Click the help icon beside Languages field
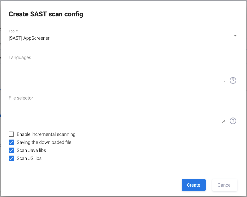 pyautogui.click(x=233, y=80)
